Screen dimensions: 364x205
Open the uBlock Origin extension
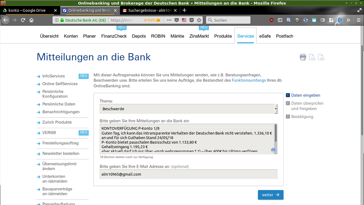tap(272, 20)
